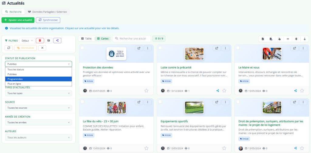This screenshot has height=153, width=311.
Task: Select Publiées option in the open list
Action: pyautogui.click(x=39, y=74)
